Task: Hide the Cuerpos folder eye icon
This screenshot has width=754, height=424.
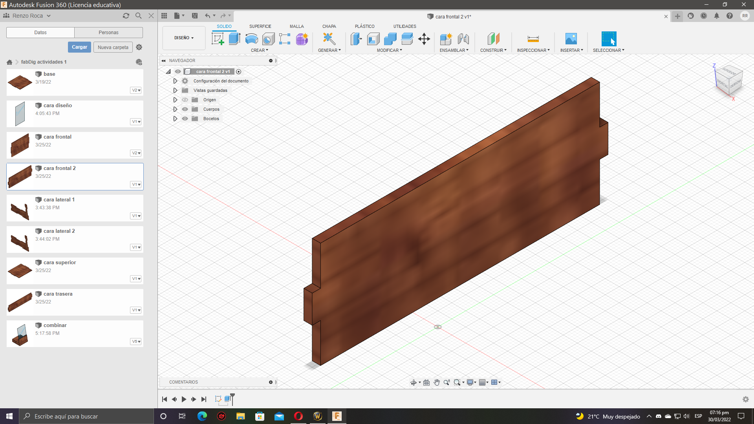Action: click(185, 109)
